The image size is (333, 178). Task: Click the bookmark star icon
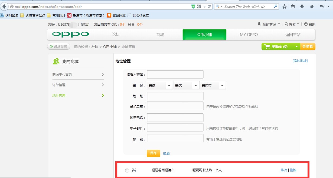[x=285, y=6]
